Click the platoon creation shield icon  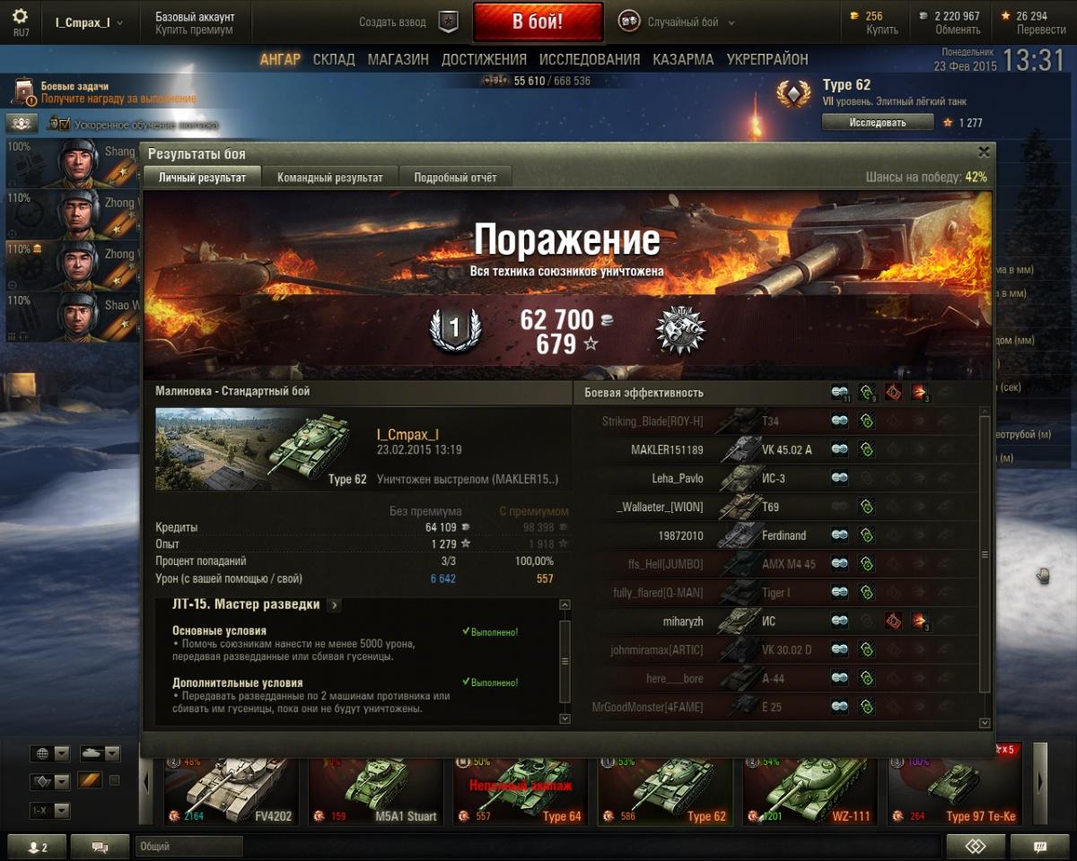448,22
